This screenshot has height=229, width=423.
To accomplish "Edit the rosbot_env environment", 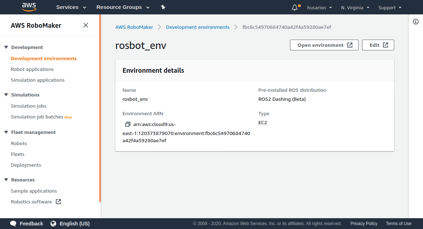I will 378,45.
